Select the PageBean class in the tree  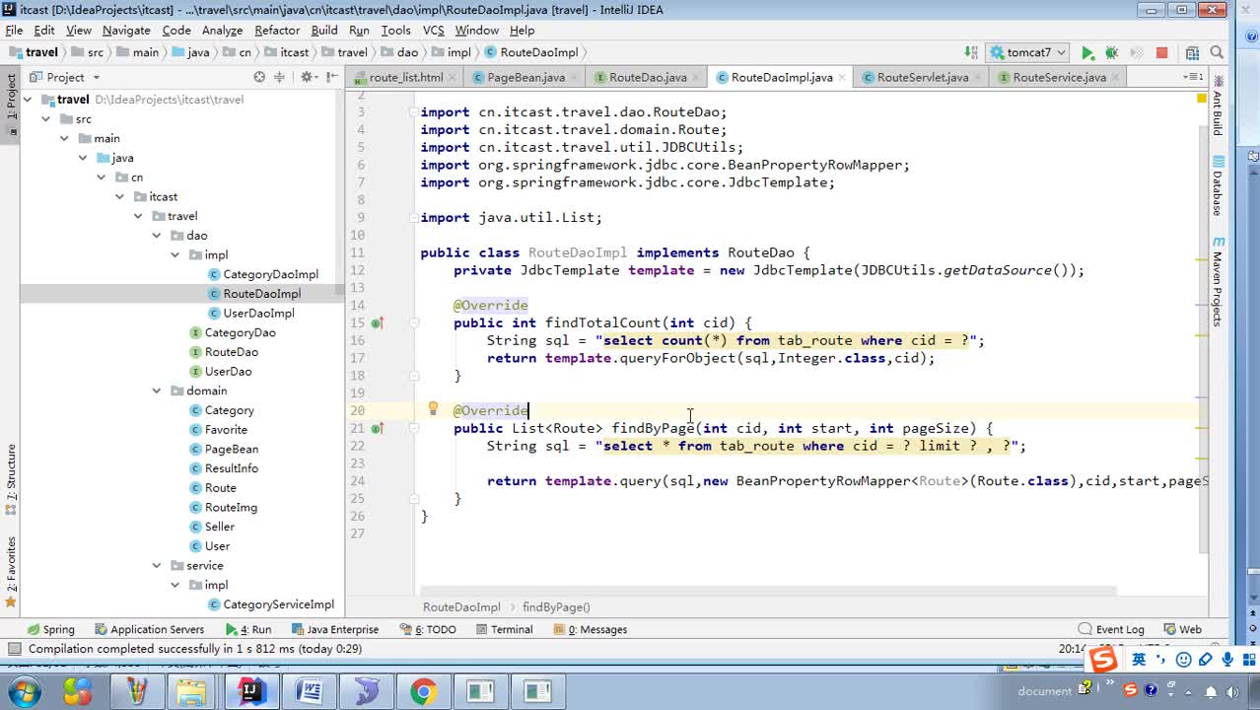(x=231, y=449)
